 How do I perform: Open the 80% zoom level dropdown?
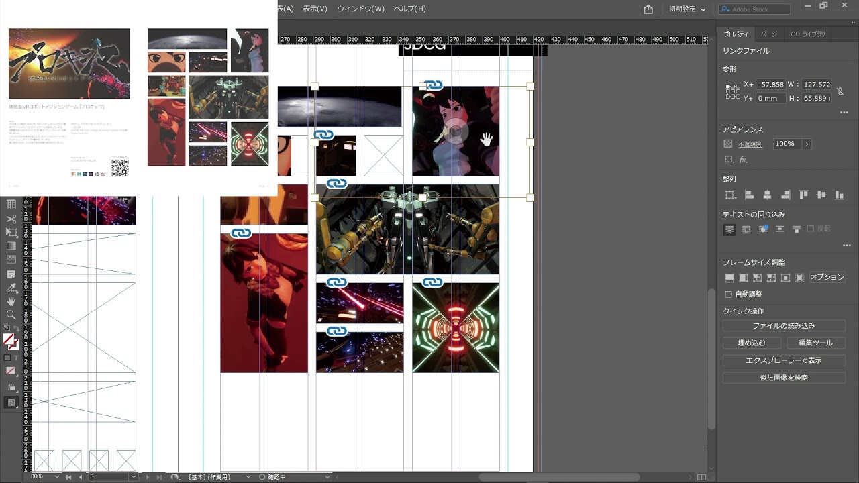pos(56,477)
